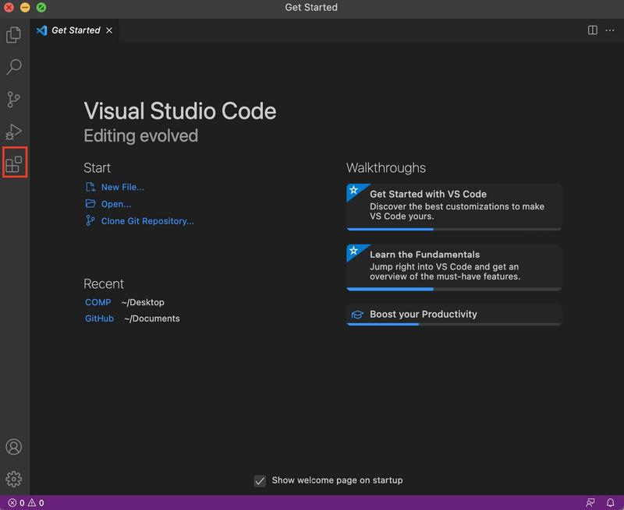Open the Search view icon
The image size is (624, 510).
click(13, 67)
